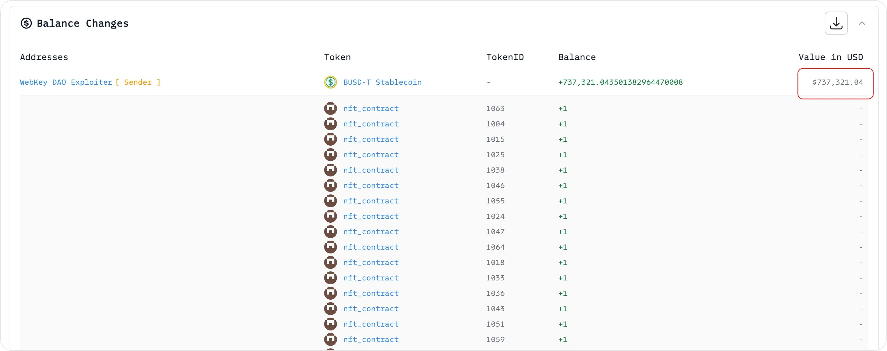The height and width of the screenshot is (351, 887).
Task: Select TokenID value 1015
Action: pos(495,139)
